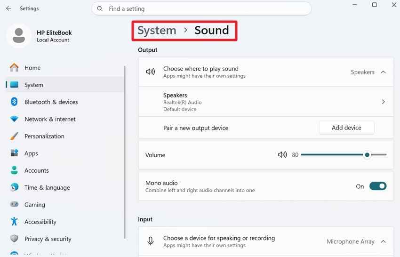Click the Accounts person icon
The height and width of the screenshot is (257, 400).
tap(14, 170)
